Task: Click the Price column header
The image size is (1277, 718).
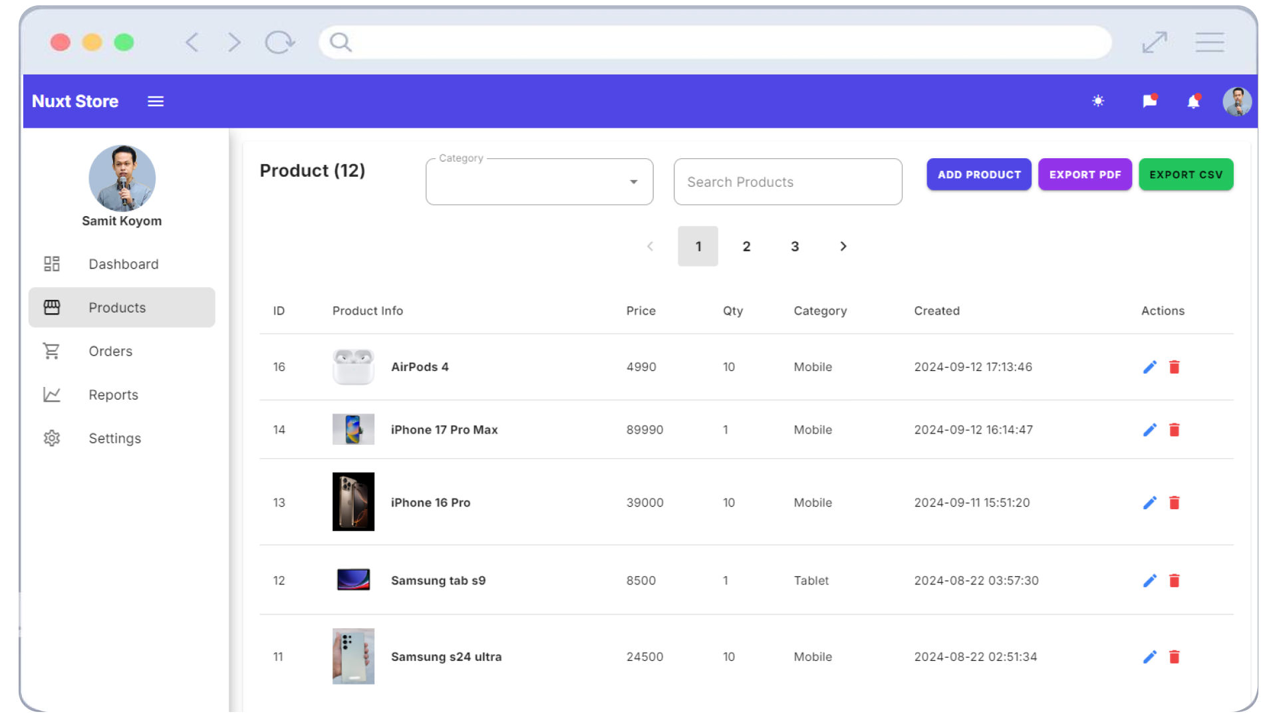Action: tap(640, 310)
